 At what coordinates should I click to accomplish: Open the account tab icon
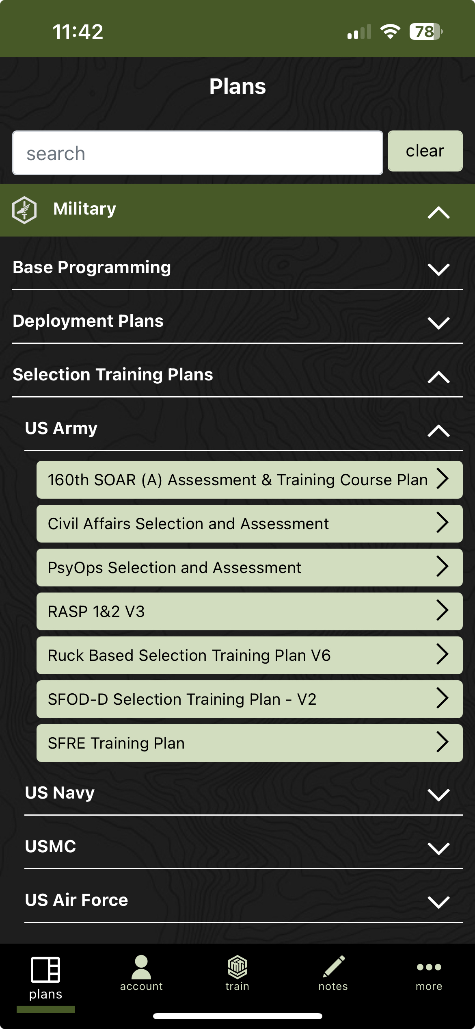141,967
